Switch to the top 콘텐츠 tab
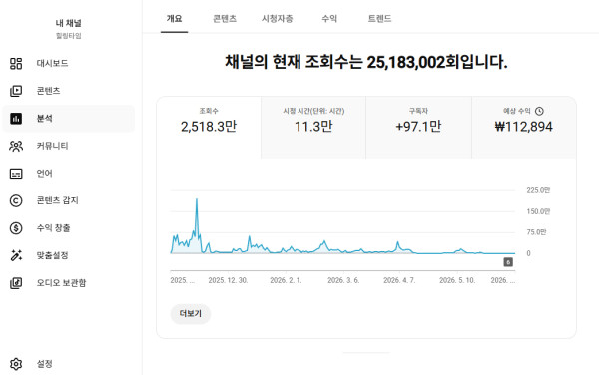This screenshot has width=599, height=375. [x=225, y=19]
